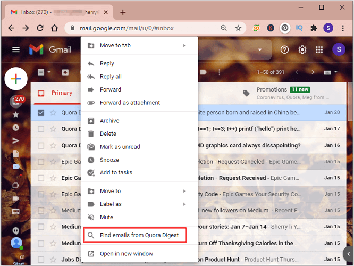The image size is (354, 266).
Task: Open the Hangouts chat icon in the sidebar
Action: pos(15,231)
